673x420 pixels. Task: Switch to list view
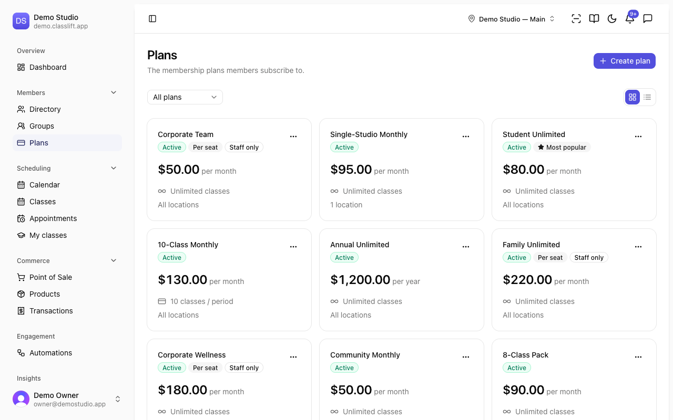pyautogui.click(x=647, y=97)
